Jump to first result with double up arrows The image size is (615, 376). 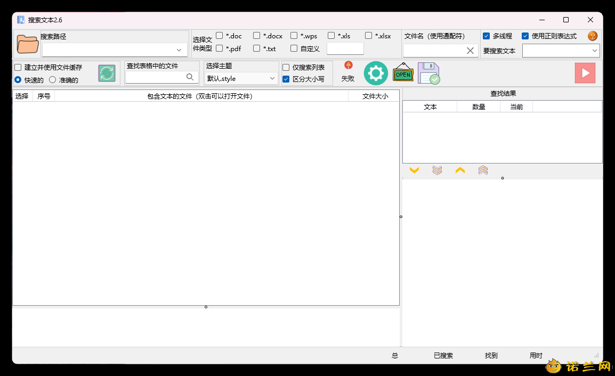click(x=483, y=170)
